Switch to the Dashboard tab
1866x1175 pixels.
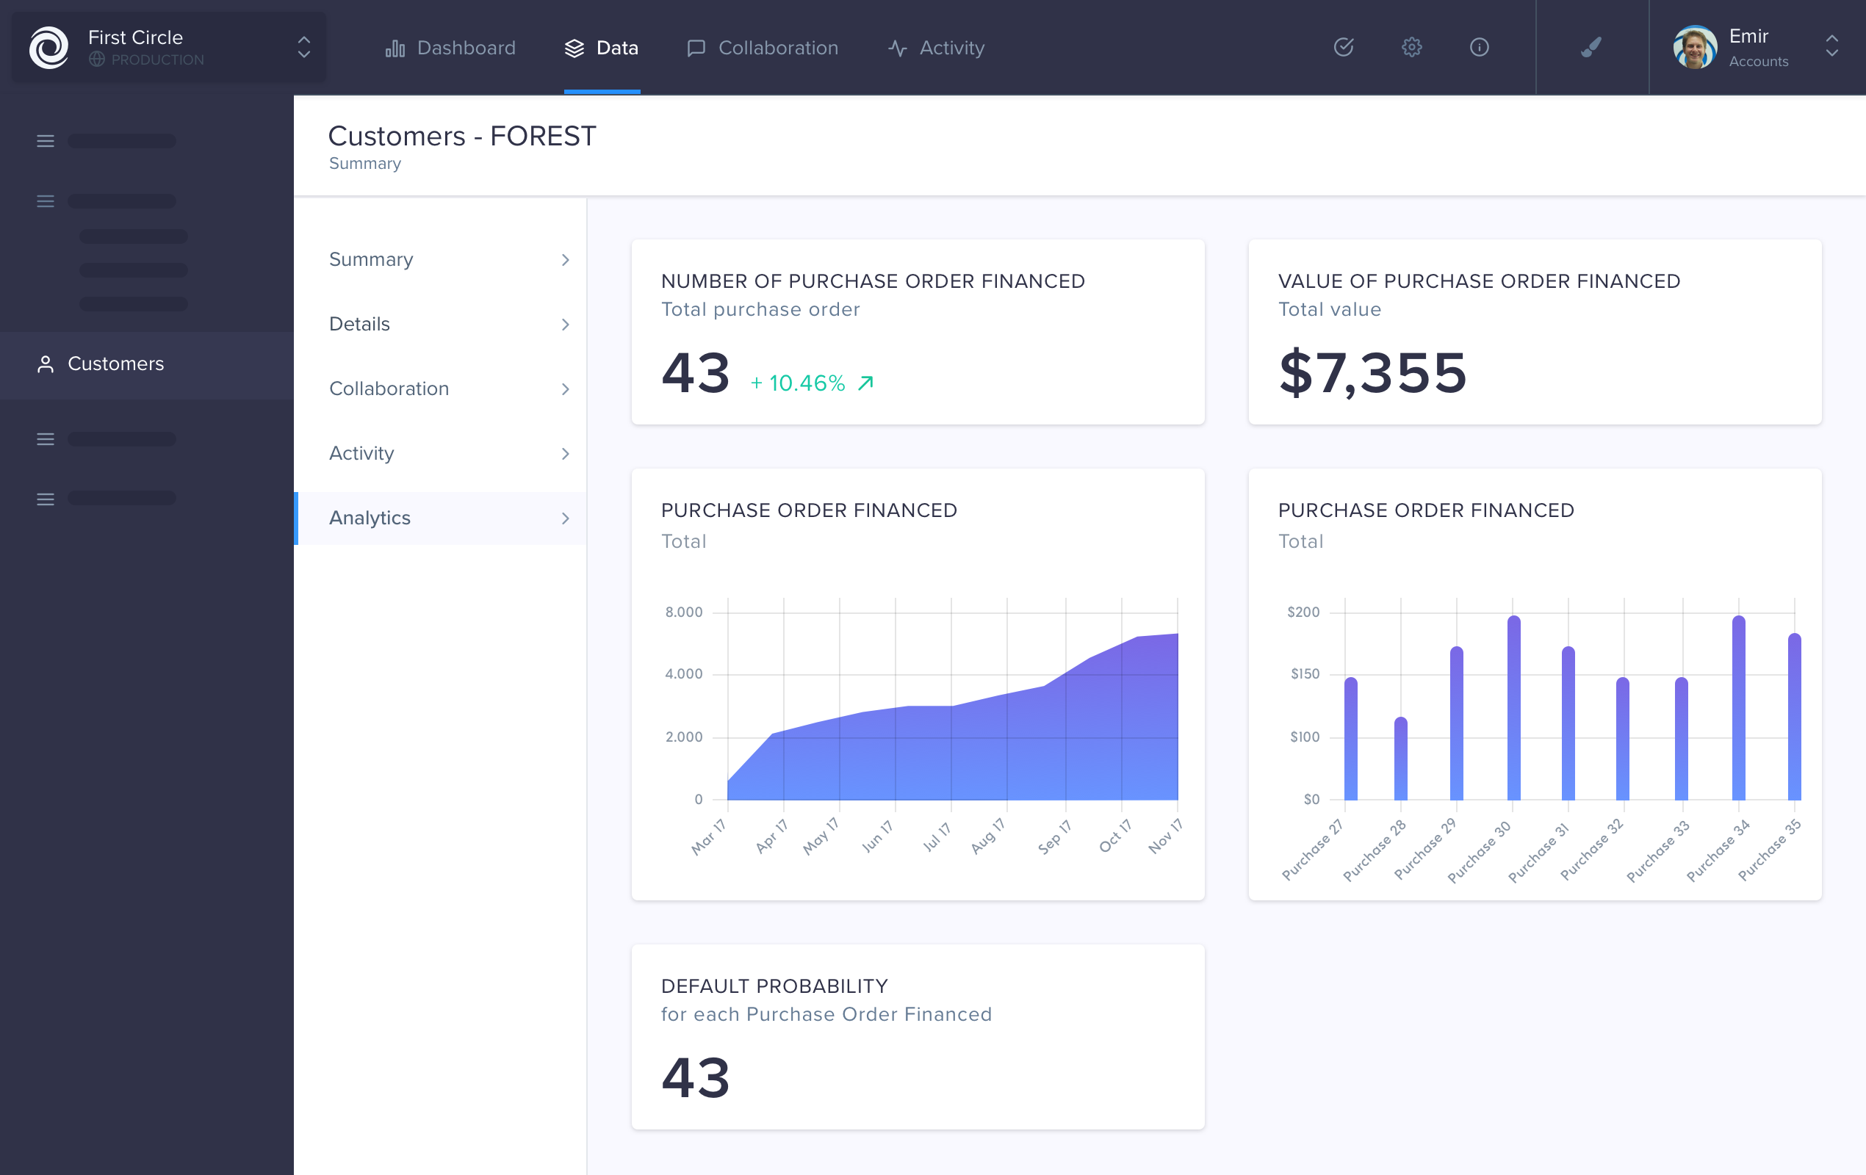click(x=450, y=48)
